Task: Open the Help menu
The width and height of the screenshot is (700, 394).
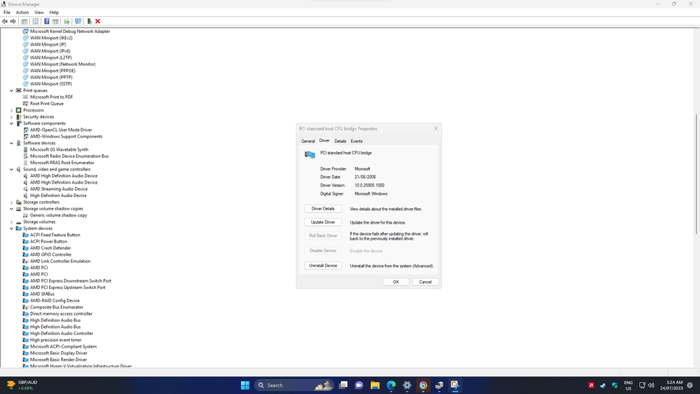Action: coord(54,13)
